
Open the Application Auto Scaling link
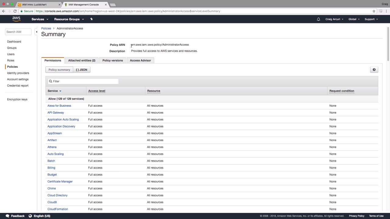point(63,120)
